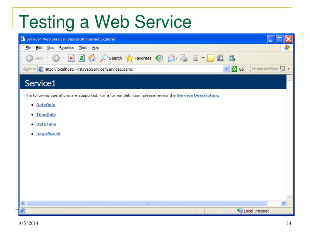Open the Favorites menu
The width and height of the screenshot is (310, 233).
(x=67, y=48)
